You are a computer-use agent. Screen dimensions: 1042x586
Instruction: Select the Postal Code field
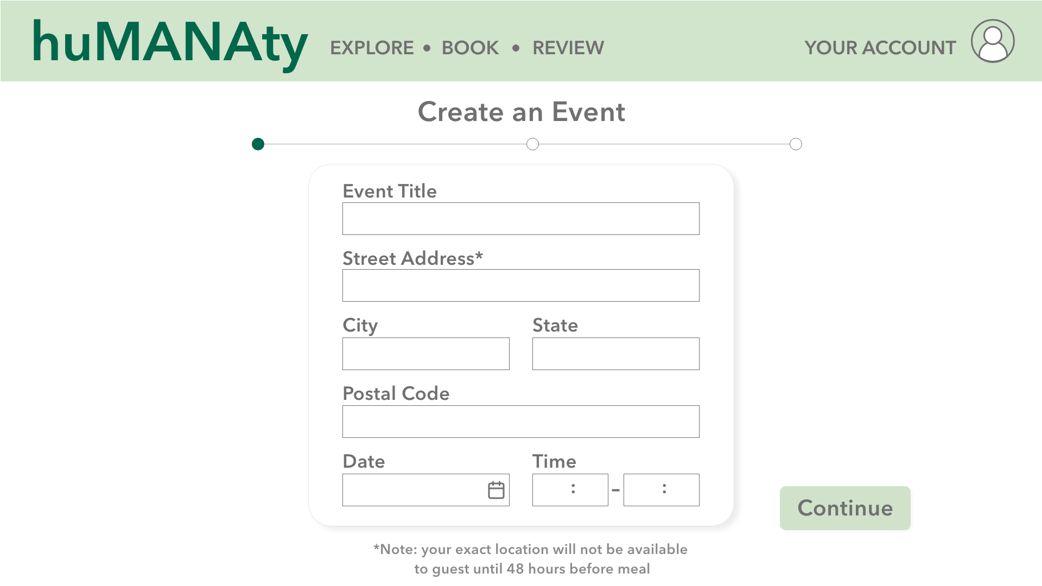520,422
